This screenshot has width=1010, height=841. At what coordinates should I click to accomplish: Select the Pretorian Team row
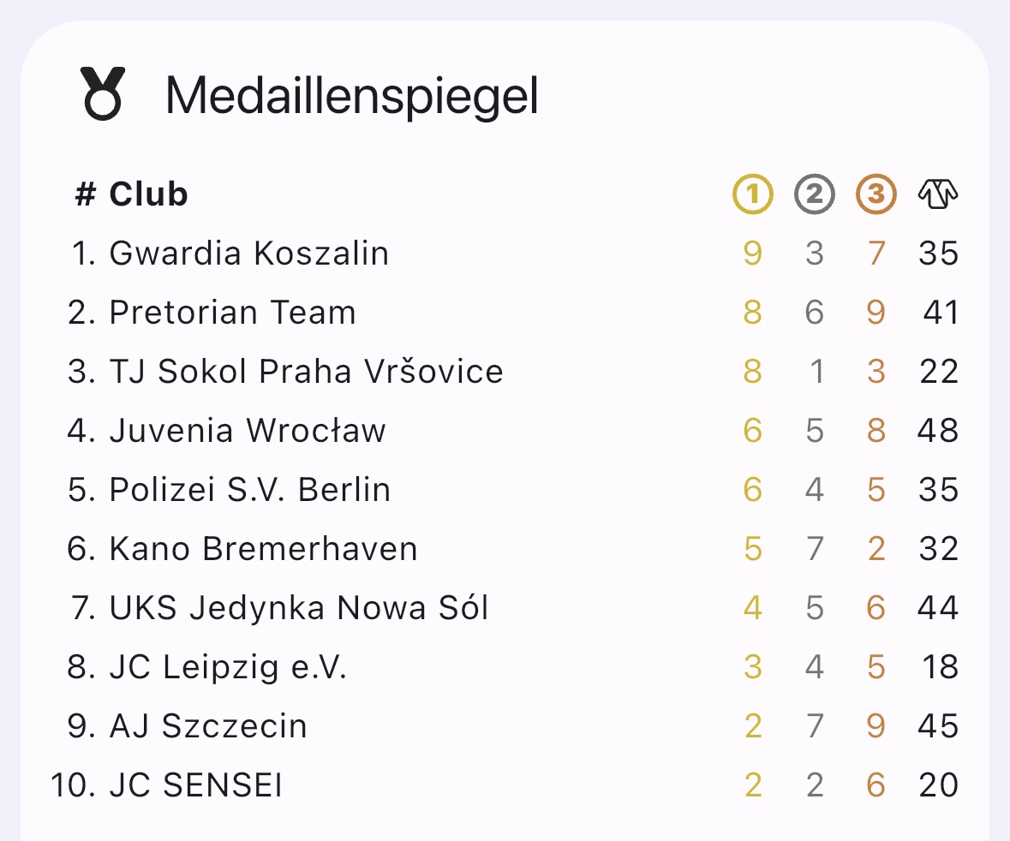pyautogui.click(x=232, y=313)
